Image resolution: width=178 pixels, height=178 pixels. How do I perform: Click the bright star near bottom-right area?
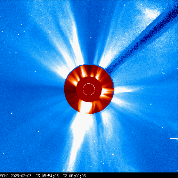pyautogui.click(x=113, y=154)
